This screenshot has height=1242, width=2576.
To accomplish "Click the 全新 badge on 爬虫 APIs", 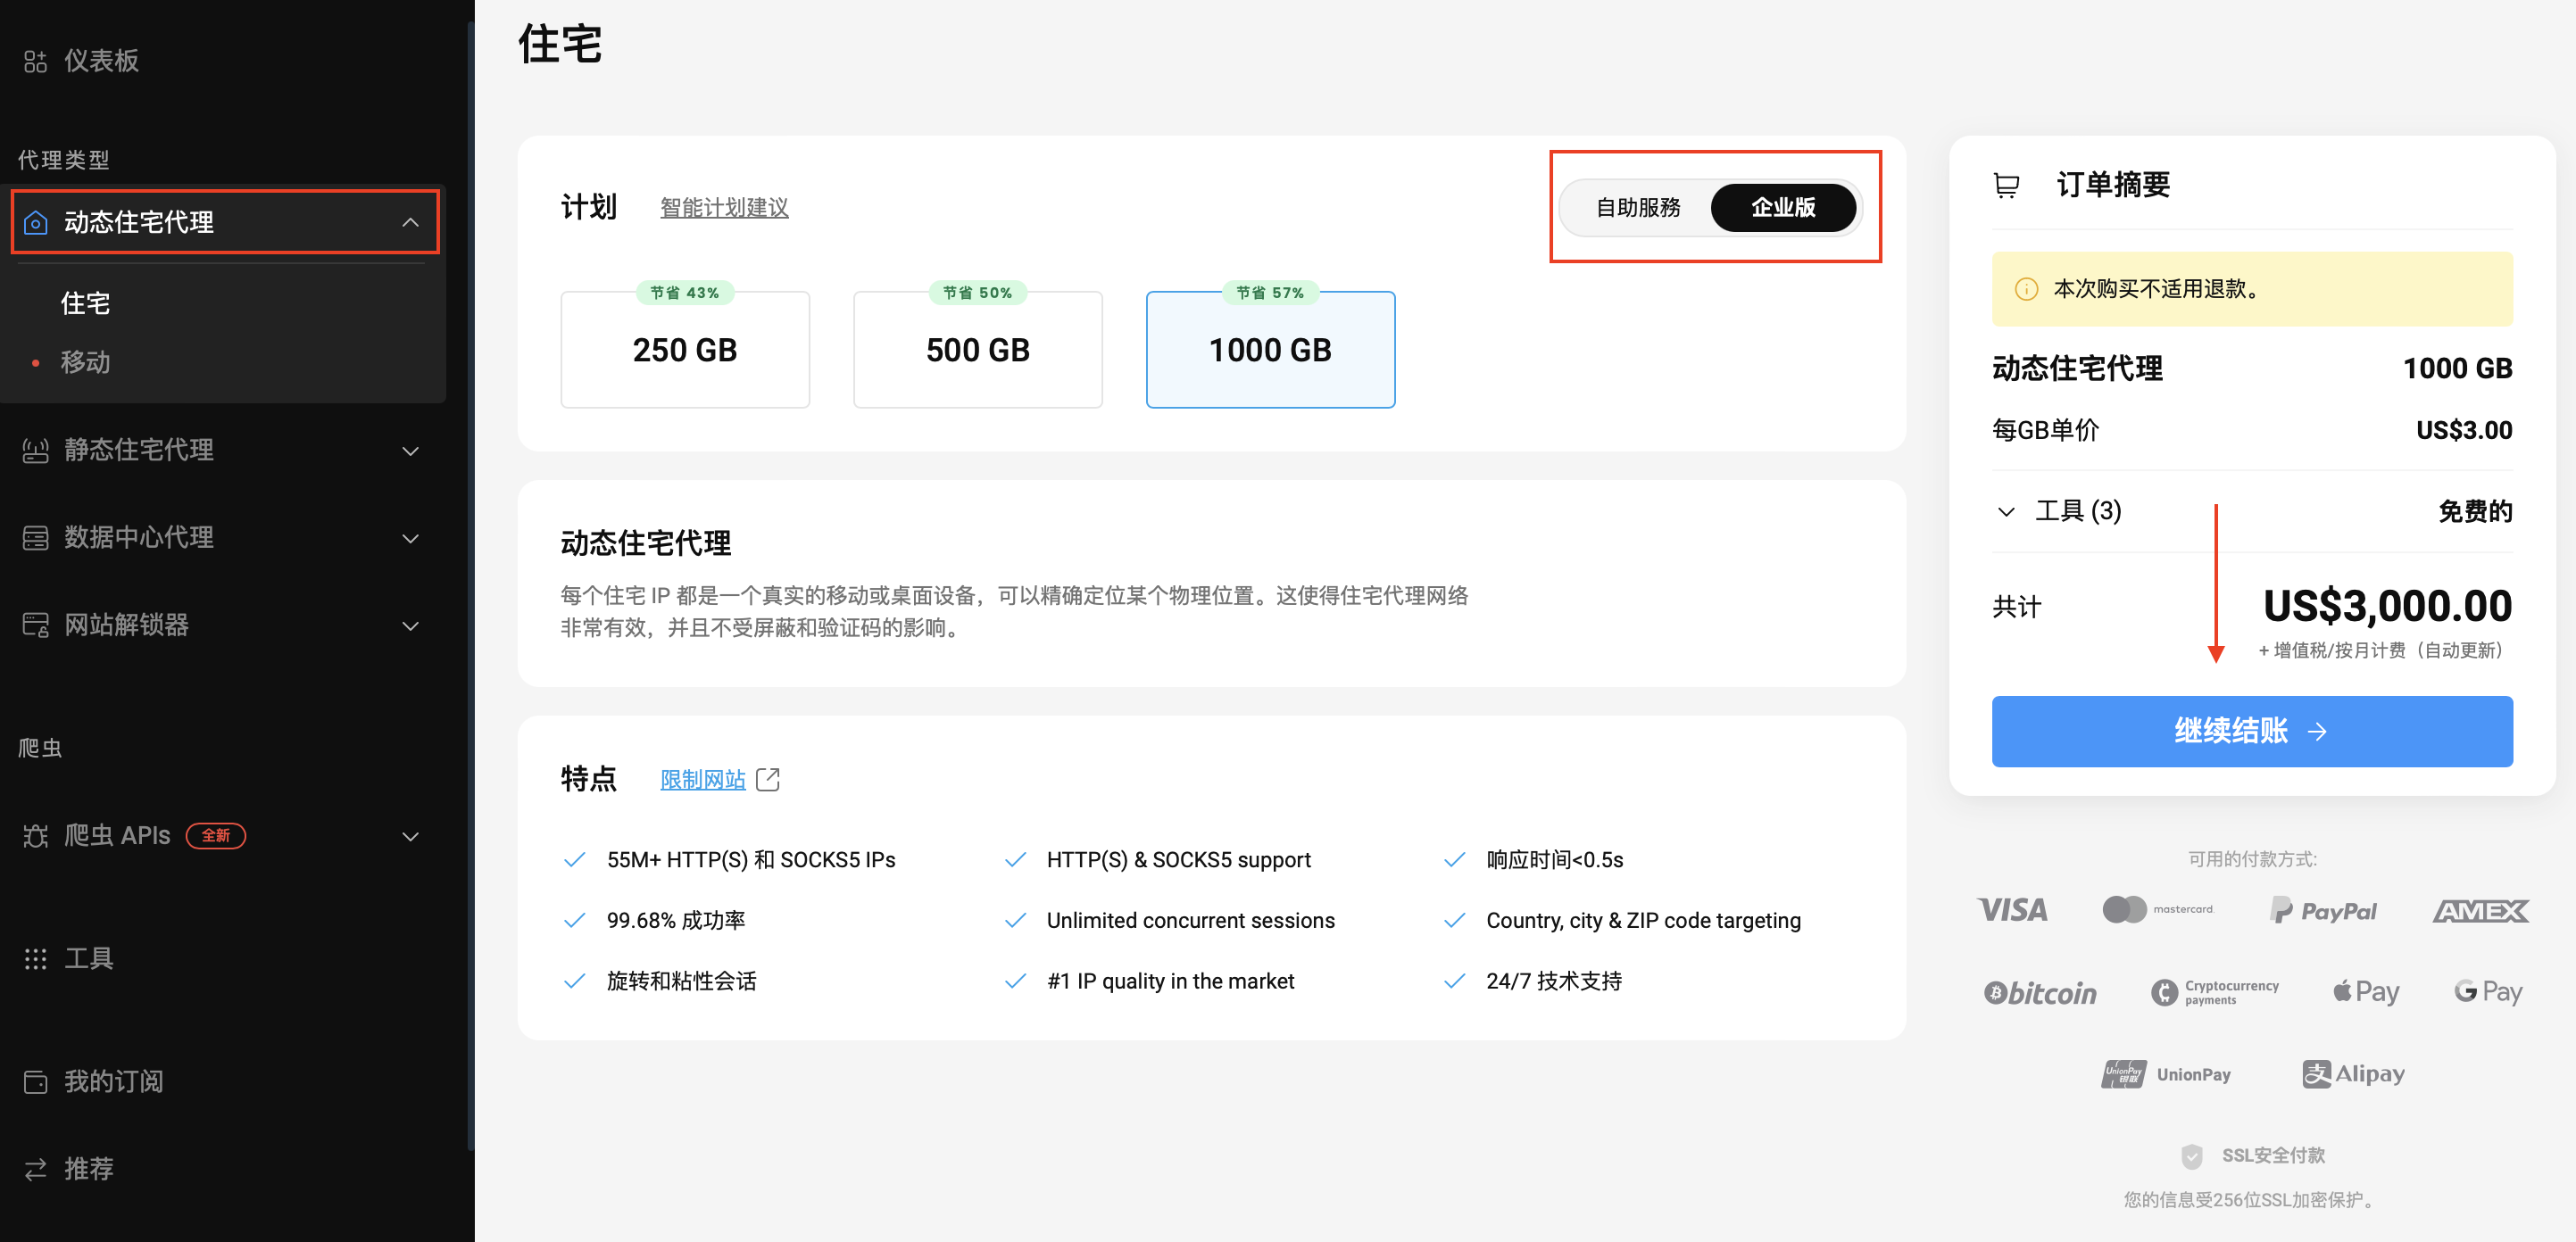I will [216, 835].
